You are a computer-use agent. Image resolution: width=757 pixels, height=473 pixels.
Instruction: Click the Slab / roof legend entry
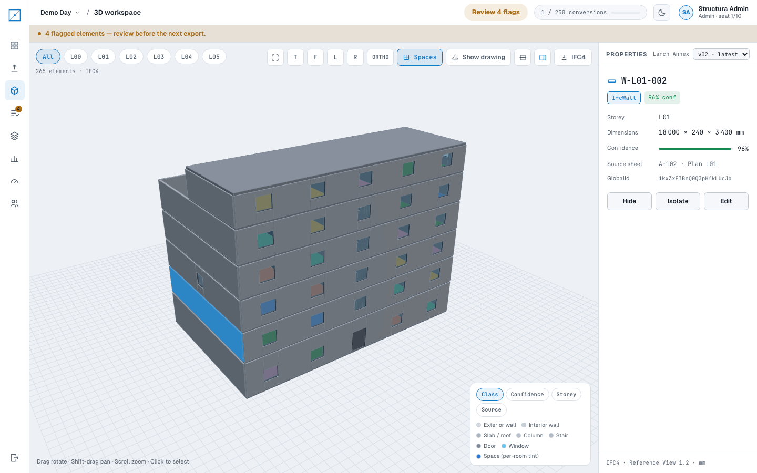(x=494, y=436)
